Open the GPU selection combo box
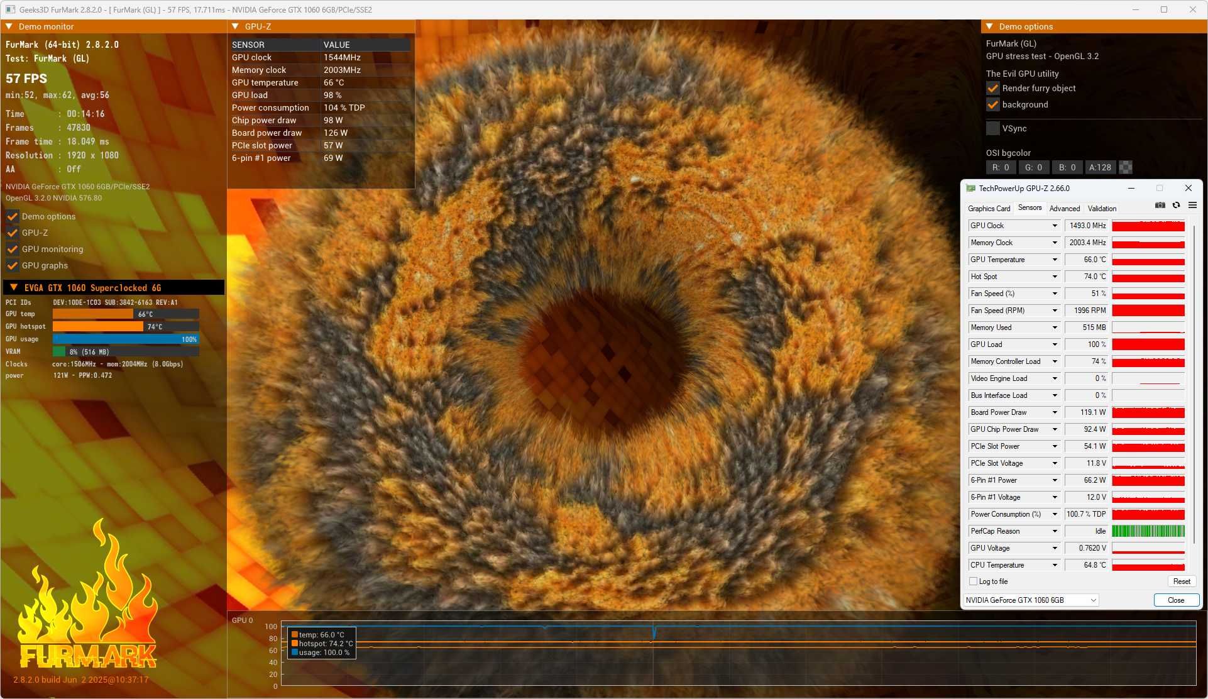The width and height of the screenshot is (1208, 699). click(x=1031, y=600)
